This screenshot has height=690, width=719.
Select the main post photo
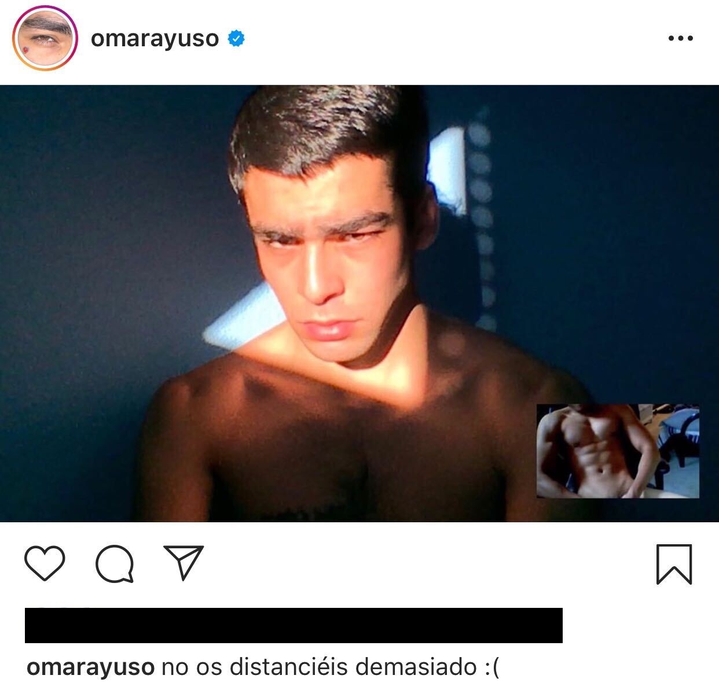click(x=359, y=303)
